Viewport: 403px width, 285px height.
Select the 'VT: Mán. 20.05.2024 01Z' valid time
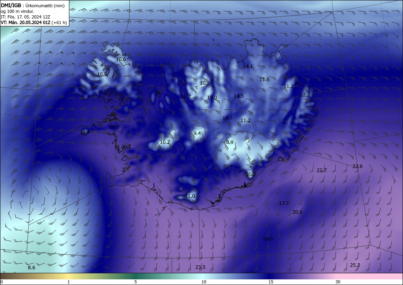click(25, 23)
